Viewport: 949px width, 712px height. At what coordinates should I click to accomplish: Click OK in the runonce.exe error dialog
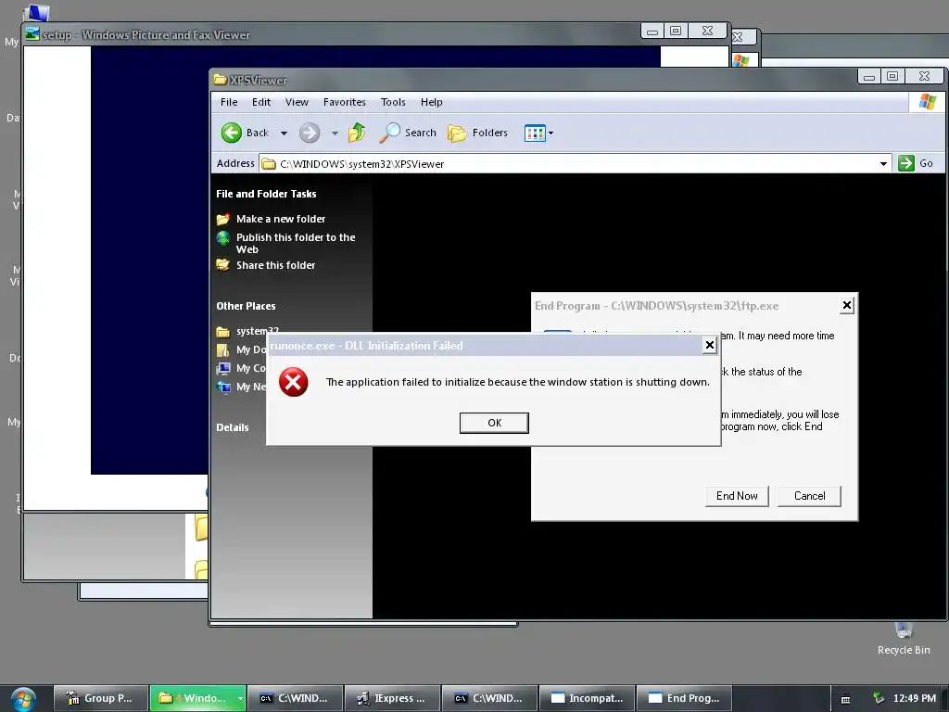[494, 423]
